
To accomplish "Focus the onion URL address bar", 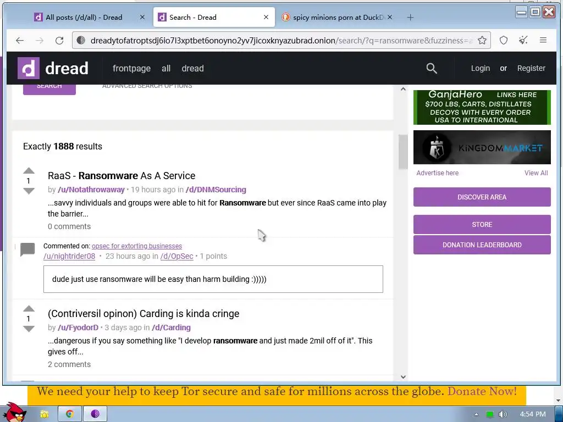I will coord(281,41).
